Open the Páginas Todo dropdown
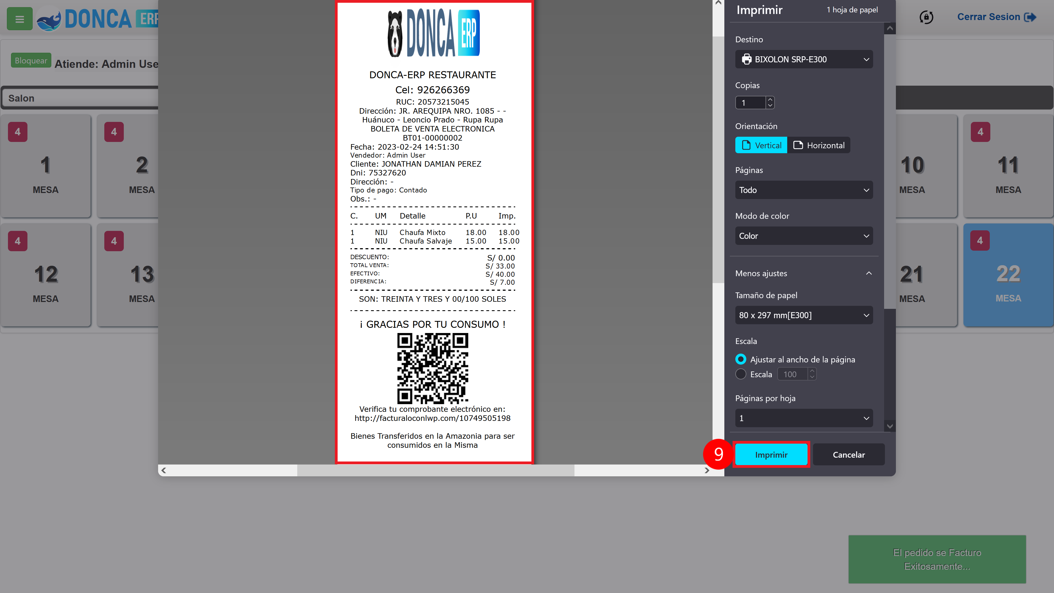 point(804,190)
